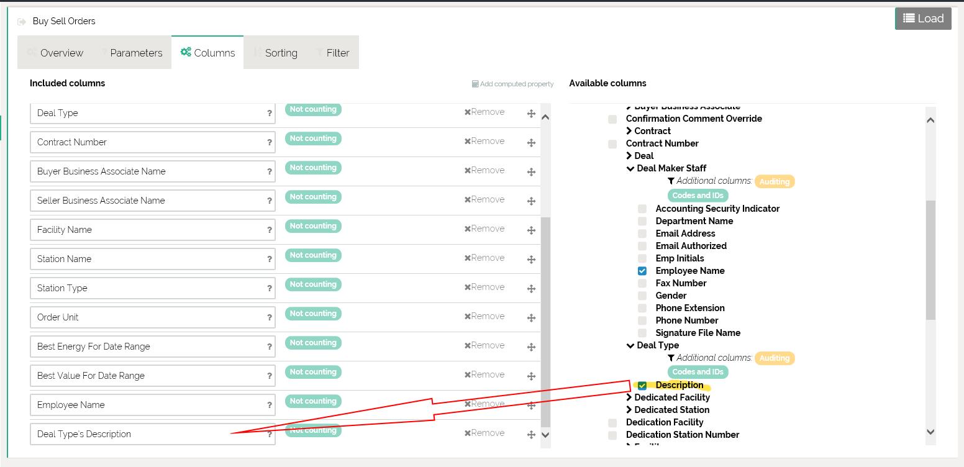
Task: Uncheck the Employee Name checkbox
Action: [642, 271]
